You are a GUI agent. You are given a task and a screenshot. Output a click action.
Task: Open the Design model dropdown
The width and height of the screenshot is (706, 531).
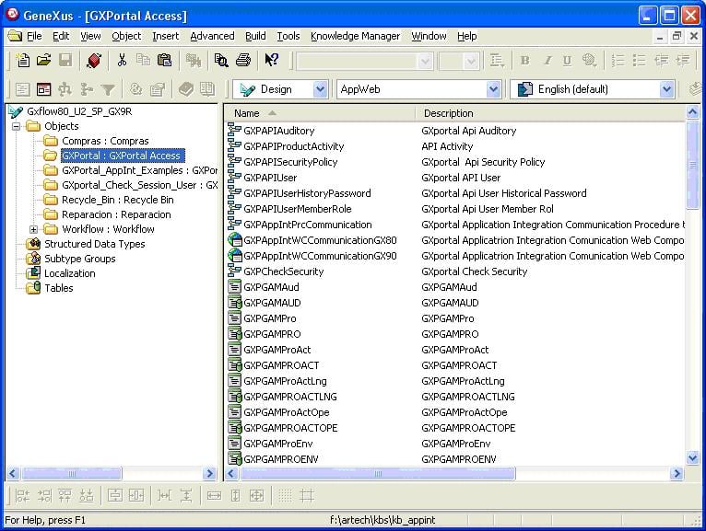320,89
